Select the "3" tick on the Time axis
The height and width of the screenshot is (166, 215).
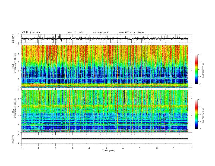point(72,148)
